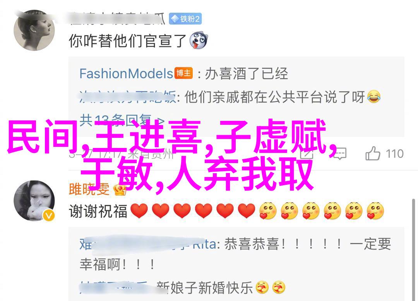Tap the husky dog emoji
Screen dimensions: 418x301
(x=199, y=41)
